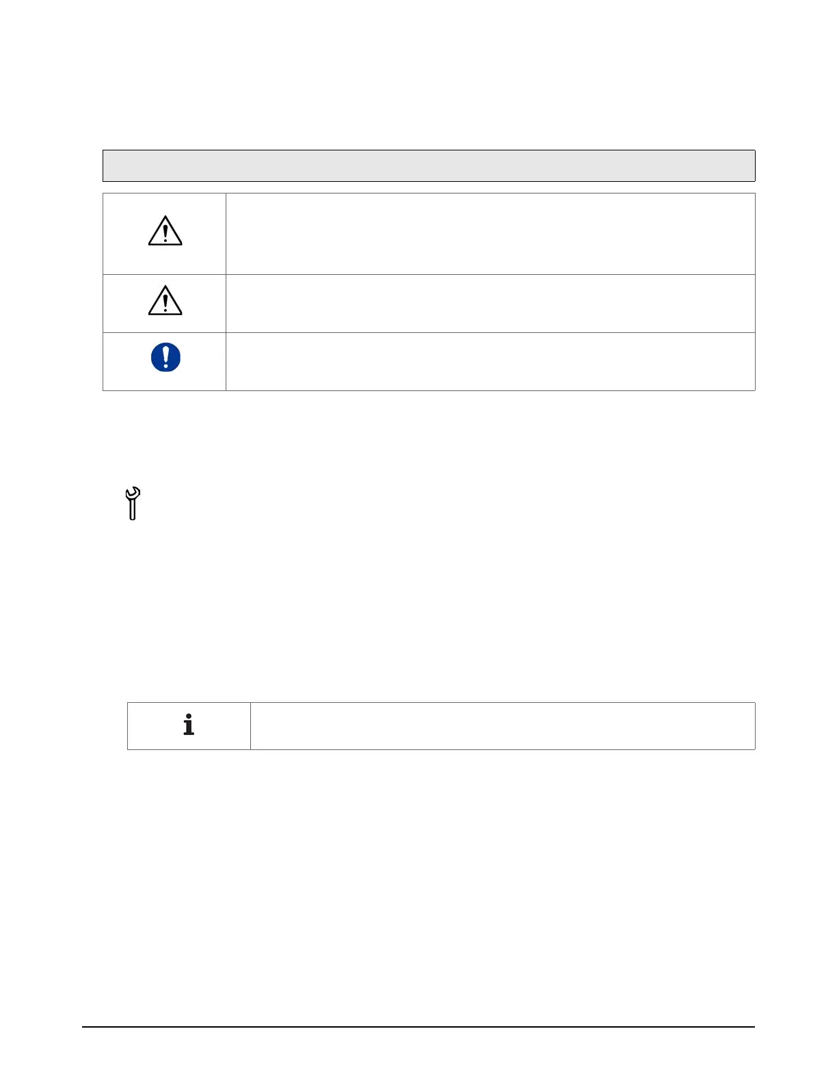Viewport: 837px width, 1083px height.
Task: Select the empty cell next to the blue exclamation symbol
Action: tap(490, 362)
